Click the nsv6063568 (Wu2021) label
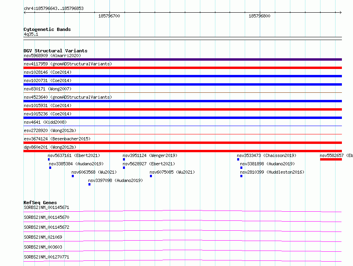353x266 pixels. pos(94,172)
